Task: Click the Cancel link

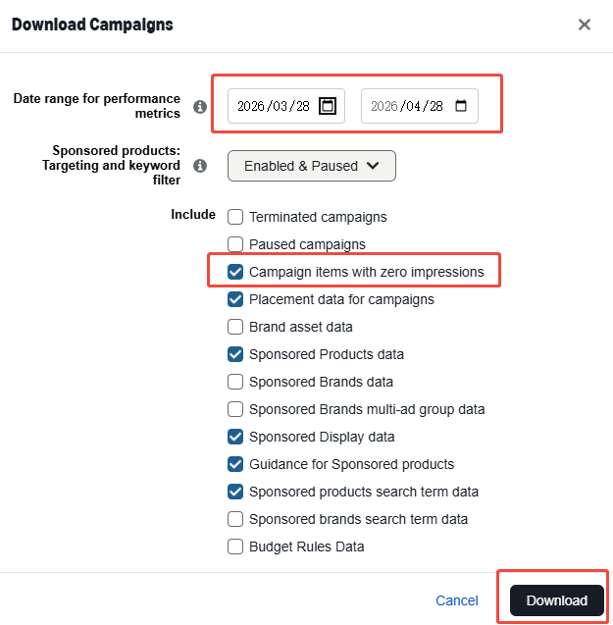Action: 457,600
